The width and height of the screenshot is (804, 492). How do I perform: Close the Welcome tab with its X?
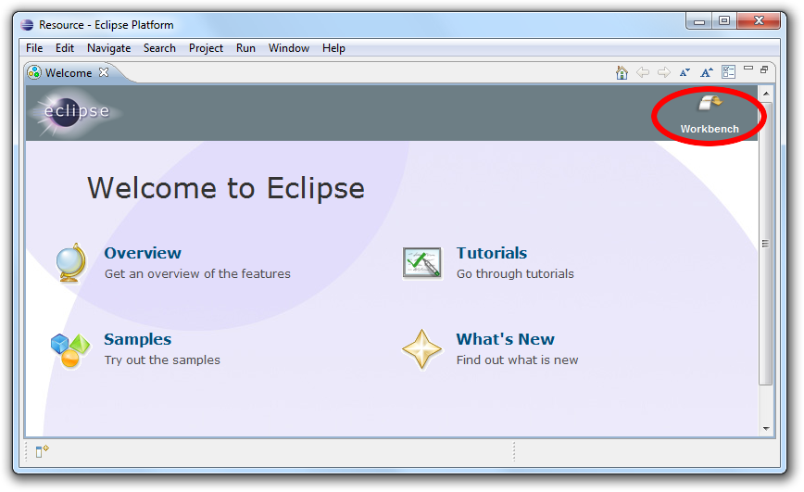[104, 72]
